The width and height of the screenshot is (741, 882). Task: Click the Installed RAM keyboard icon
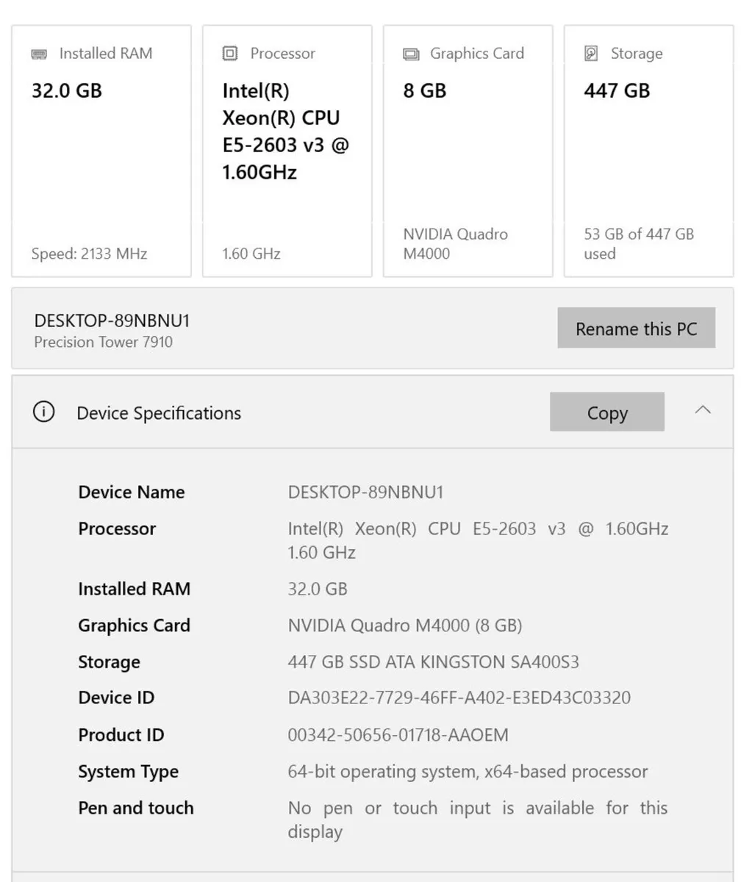coord(38,53)
